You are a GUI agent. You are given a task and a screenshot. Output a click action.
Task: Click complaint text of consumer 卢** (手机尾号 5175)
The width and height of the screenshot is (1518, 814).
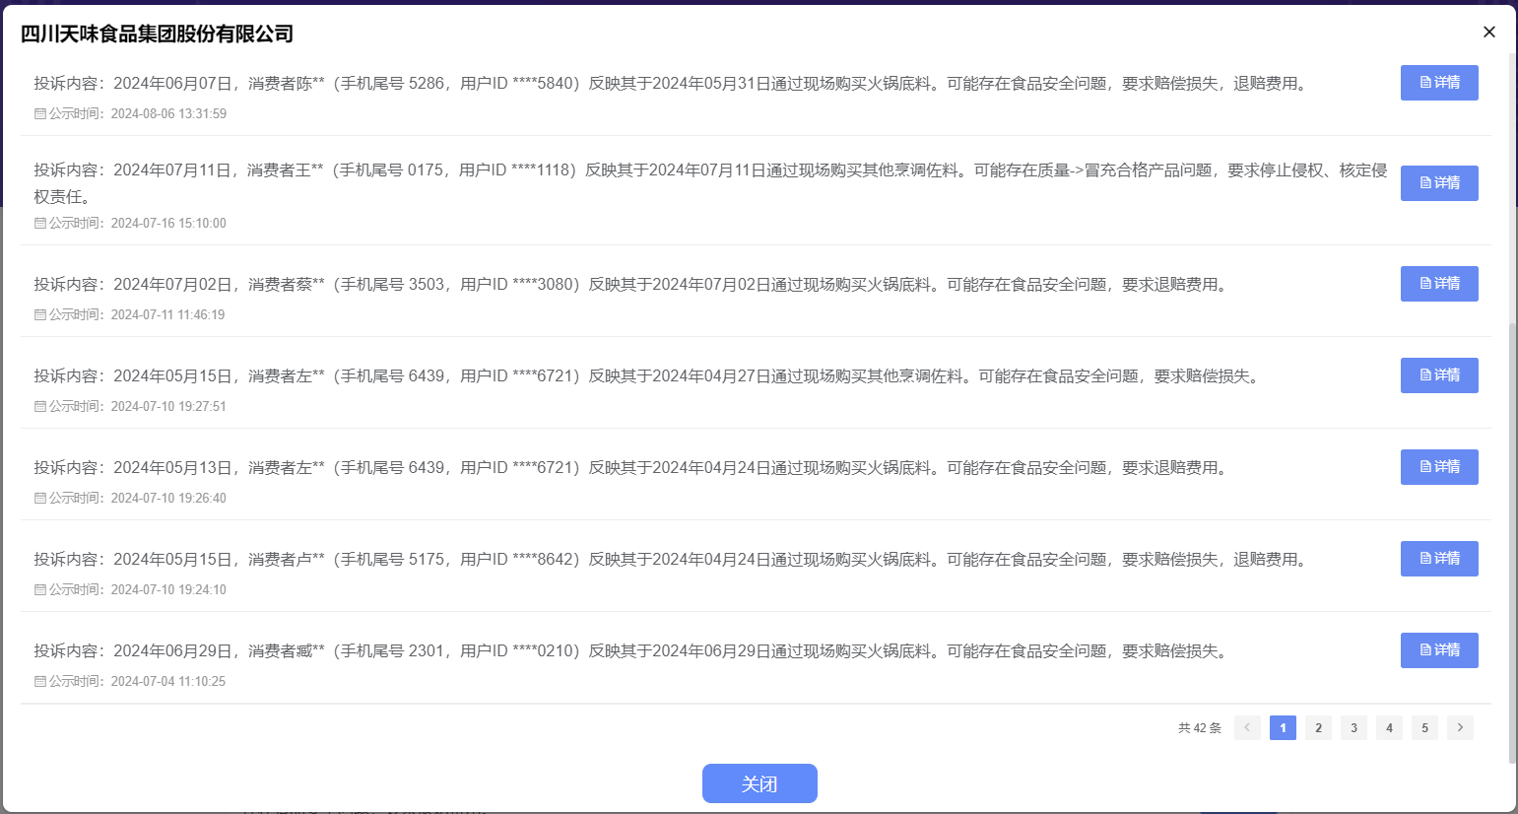[x=674, y=560]
